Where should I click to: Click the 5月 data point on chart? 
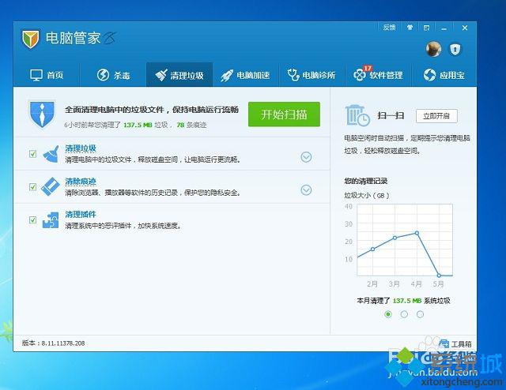pyautogui.click(x=439, y=276)
